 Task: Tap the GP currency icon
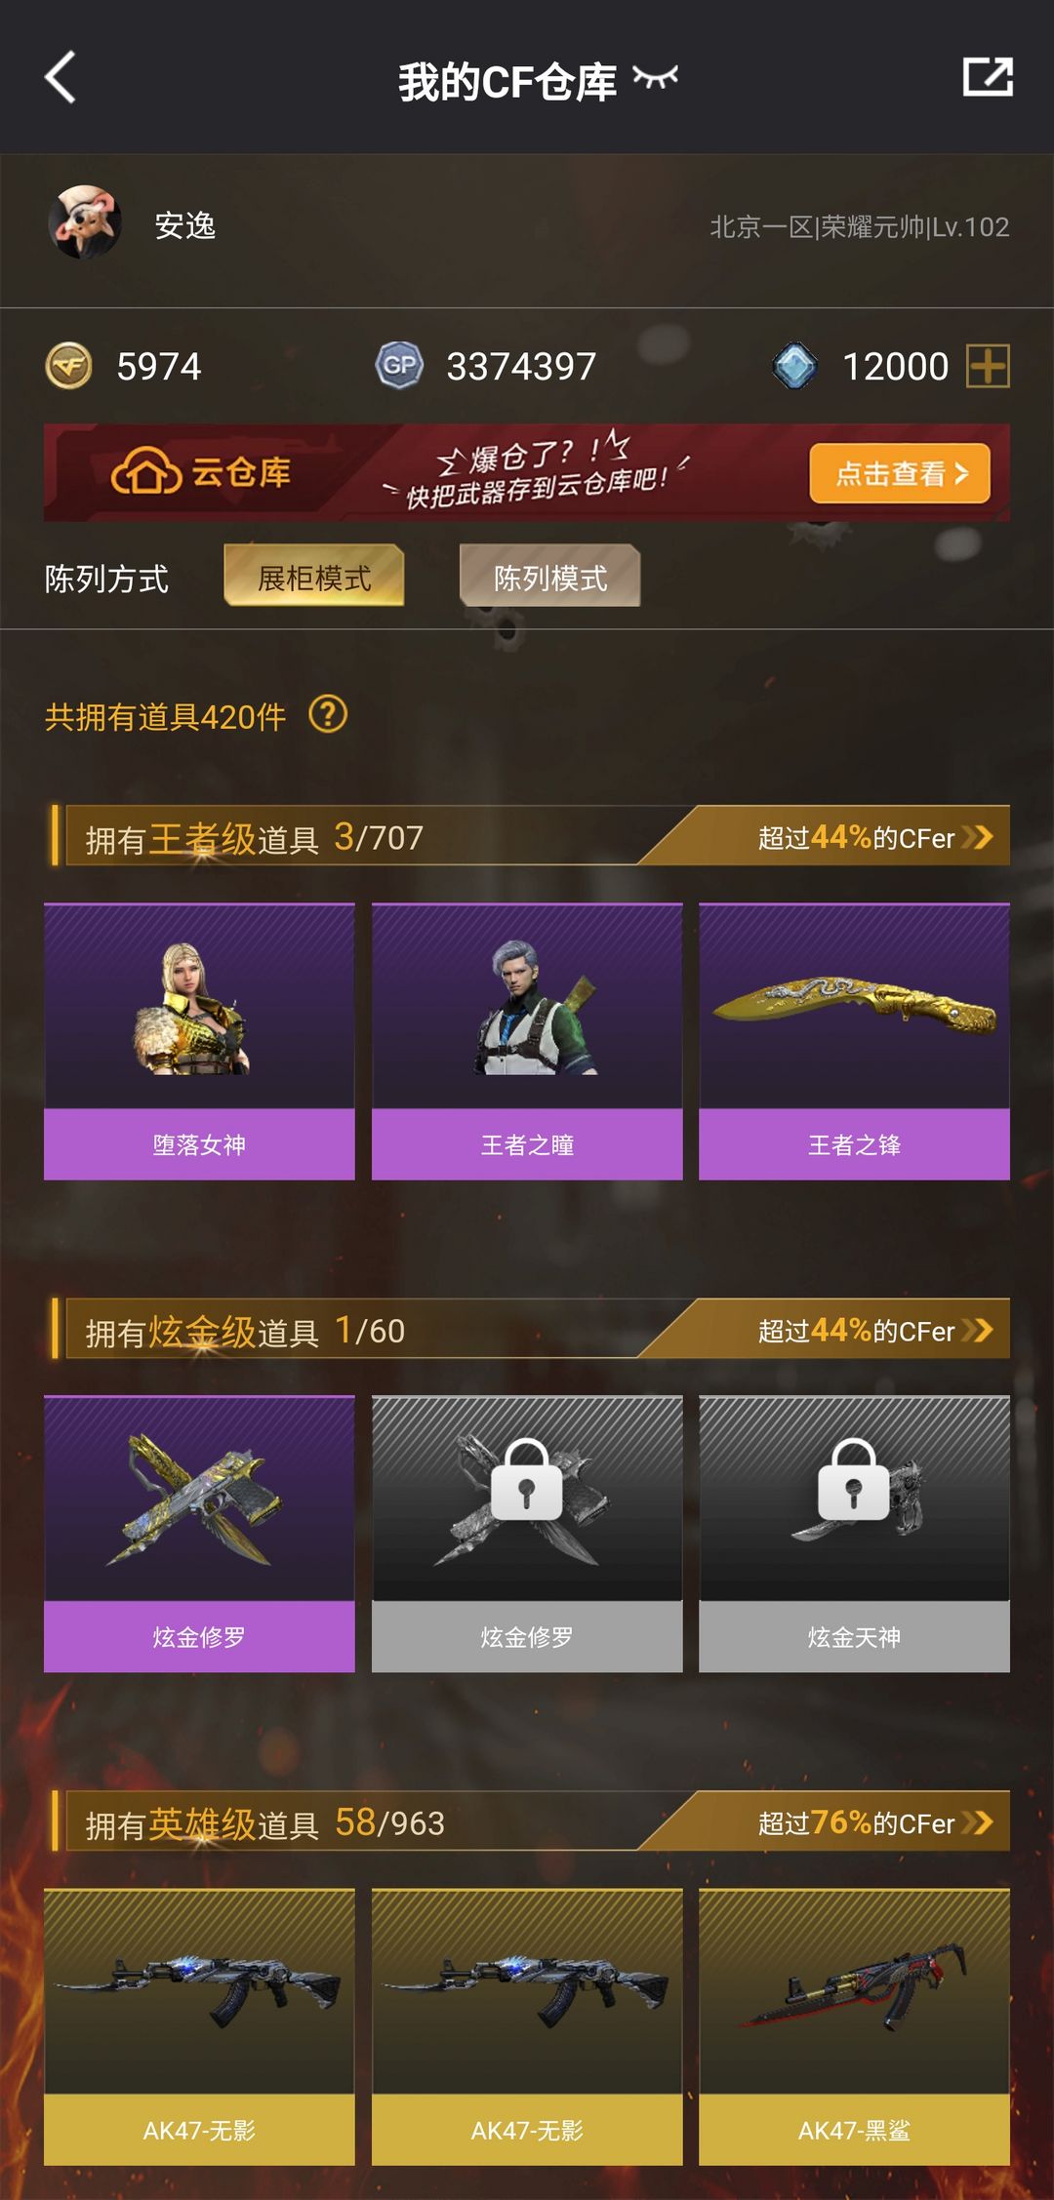click(399, 366)
